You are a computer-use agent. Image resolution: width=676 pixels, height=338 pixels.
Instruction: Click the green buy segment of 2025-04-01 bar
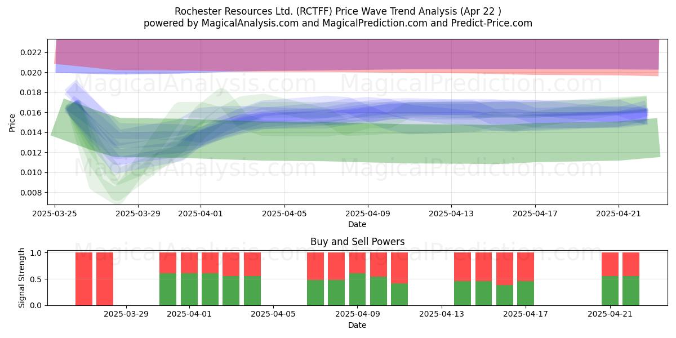coord(189,290)
